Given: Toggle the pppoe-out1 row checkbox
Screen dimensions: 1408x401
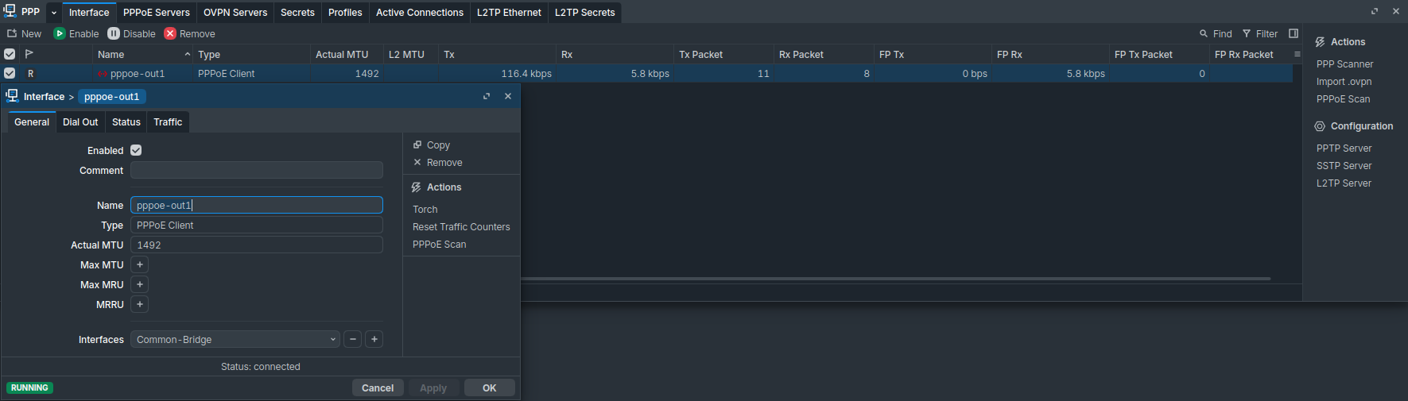Looking at the screenshot, I should (10, 73).
